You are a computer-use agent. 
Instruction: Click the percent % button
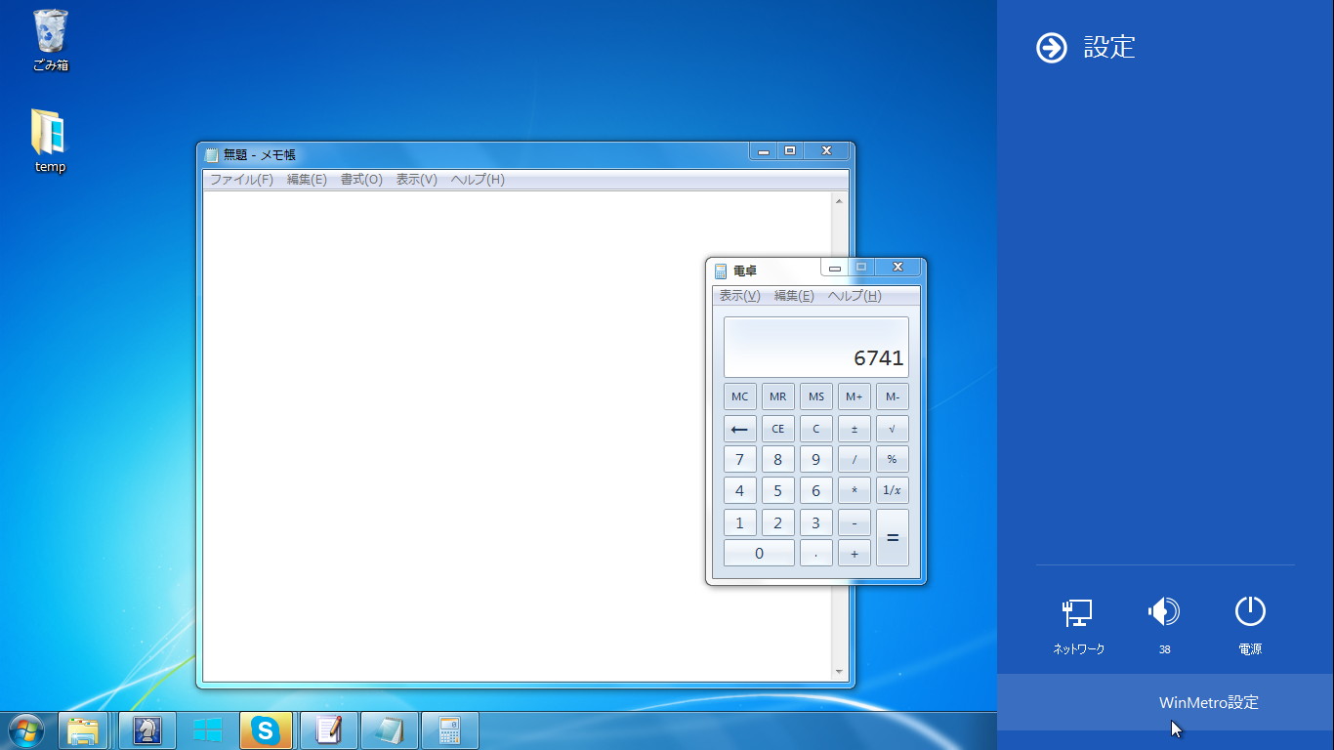pos(892,459)
